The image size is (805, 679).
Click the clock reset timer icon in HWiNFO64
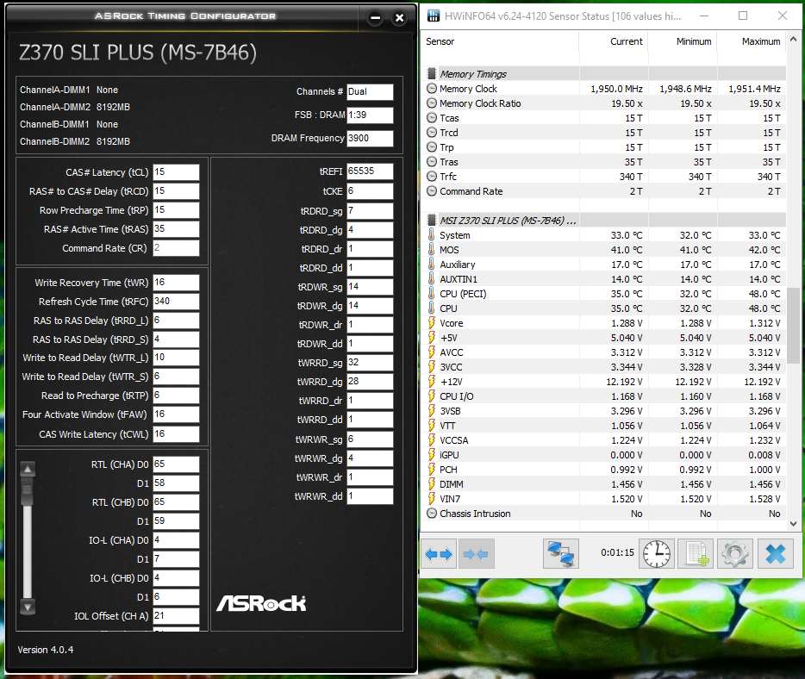click(657, 554)
